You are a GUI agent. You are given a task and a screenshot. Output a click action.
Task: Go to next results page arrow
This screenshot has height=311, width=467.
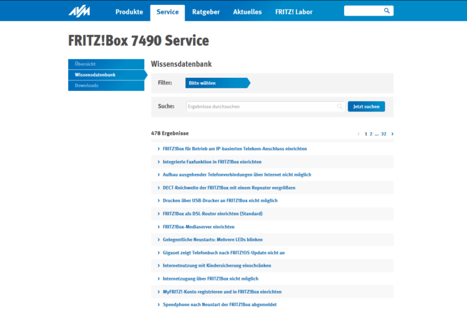[392, 134]
